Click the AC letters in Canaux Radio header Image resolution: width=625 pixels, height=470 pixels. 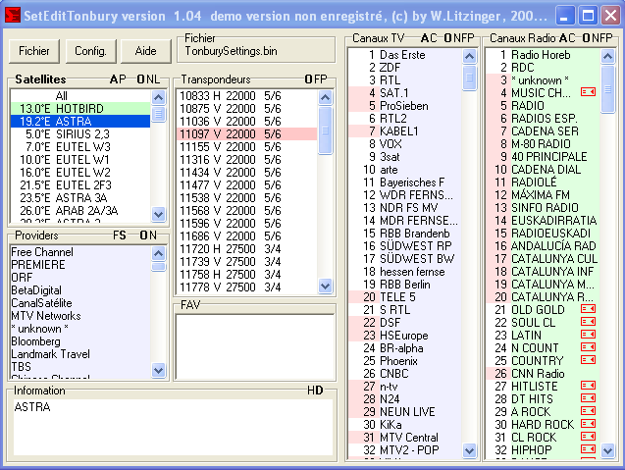click(567, 38)
